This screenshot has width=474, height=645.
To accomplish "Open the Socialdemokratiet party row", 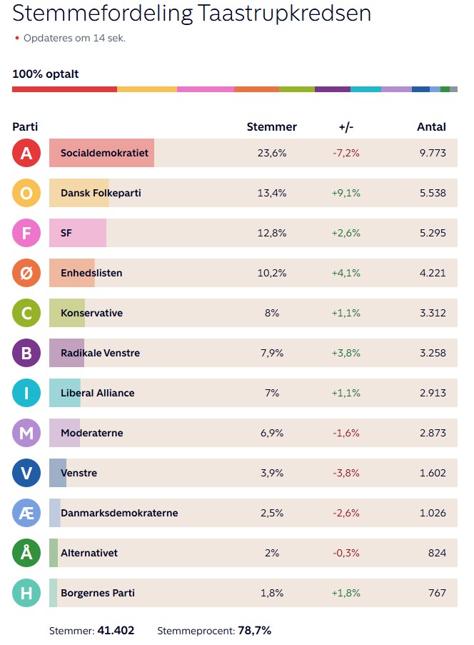I will [253, 153].
